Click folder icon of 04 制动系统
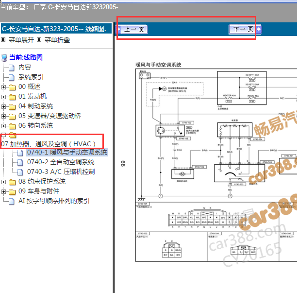297x293 pixels. 12,106
